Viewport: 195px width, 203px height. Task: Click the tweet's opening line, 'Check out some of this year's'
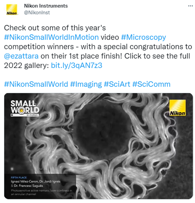click(55, 28)
